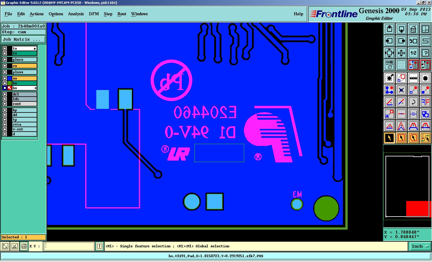Toggle the grid display icon

(x=401, y=65)
